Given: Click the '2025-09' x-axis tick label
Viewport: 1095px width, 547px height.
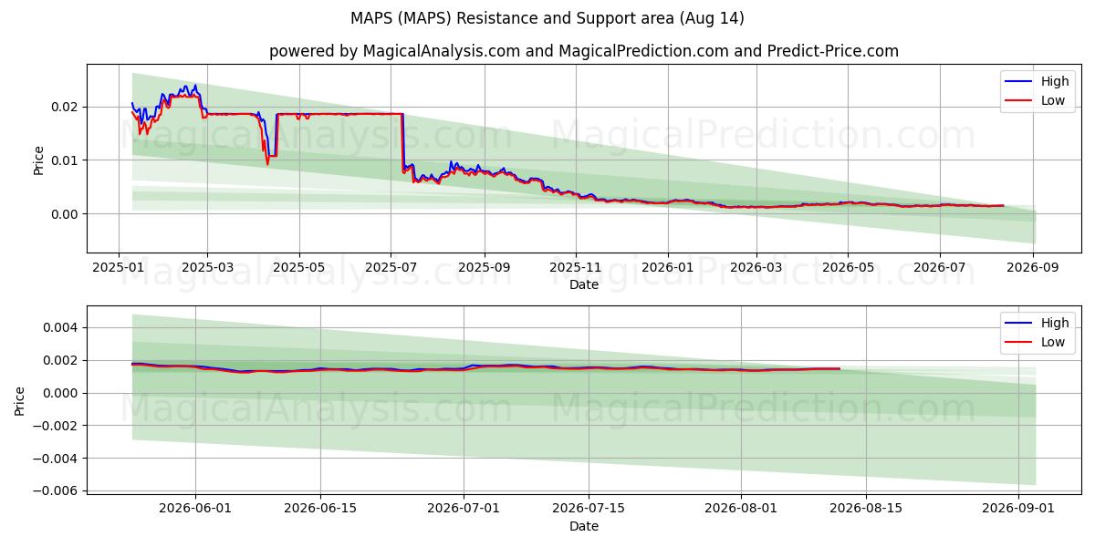Looking at the screenshot, I should pyautogui.click(x=484, y=268).
